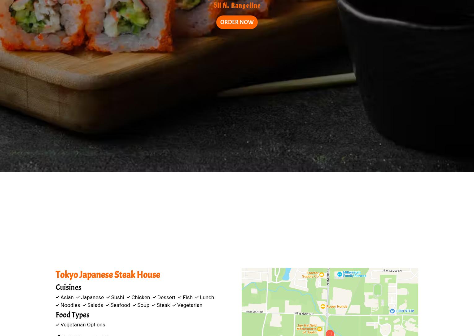Click the Jay Hatfield Motorsports motorcycle icon
The width and height of the screenshot is (474, 336).
(319, 329)
